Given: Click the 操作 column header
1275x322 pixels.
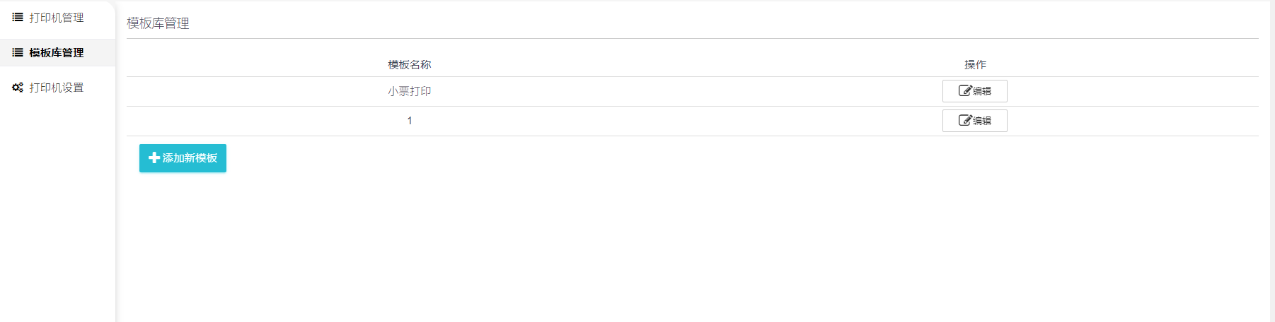Looking at the screenshot, I should 975,64.
